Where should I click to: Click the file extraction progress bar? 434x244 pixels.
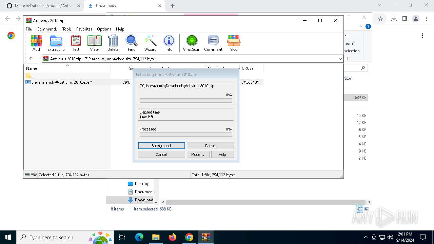(x=186, y=100)
